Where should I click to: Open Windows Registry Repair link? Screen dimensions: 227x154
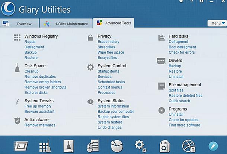pos(30,42)
